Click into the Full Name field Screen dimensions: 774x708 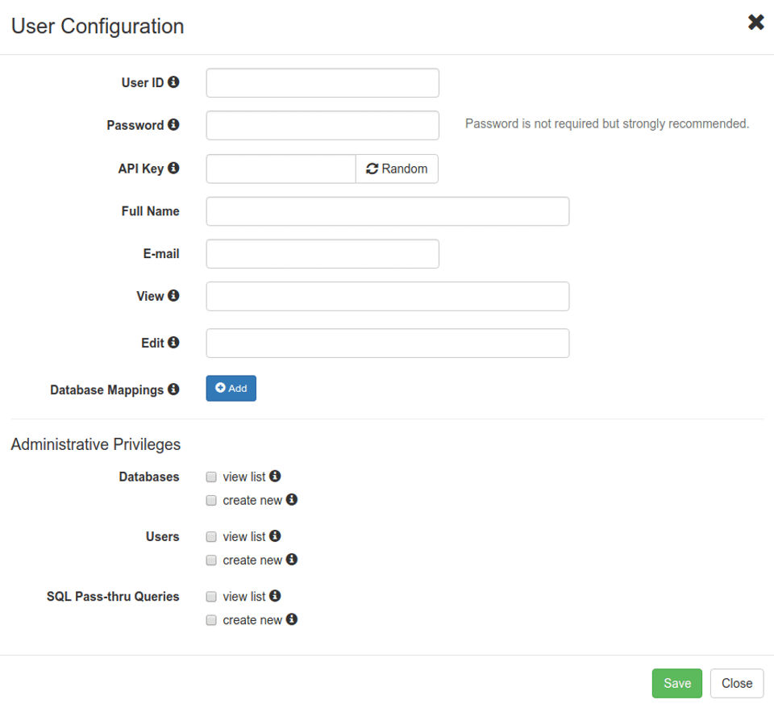(x=387, y=211)
